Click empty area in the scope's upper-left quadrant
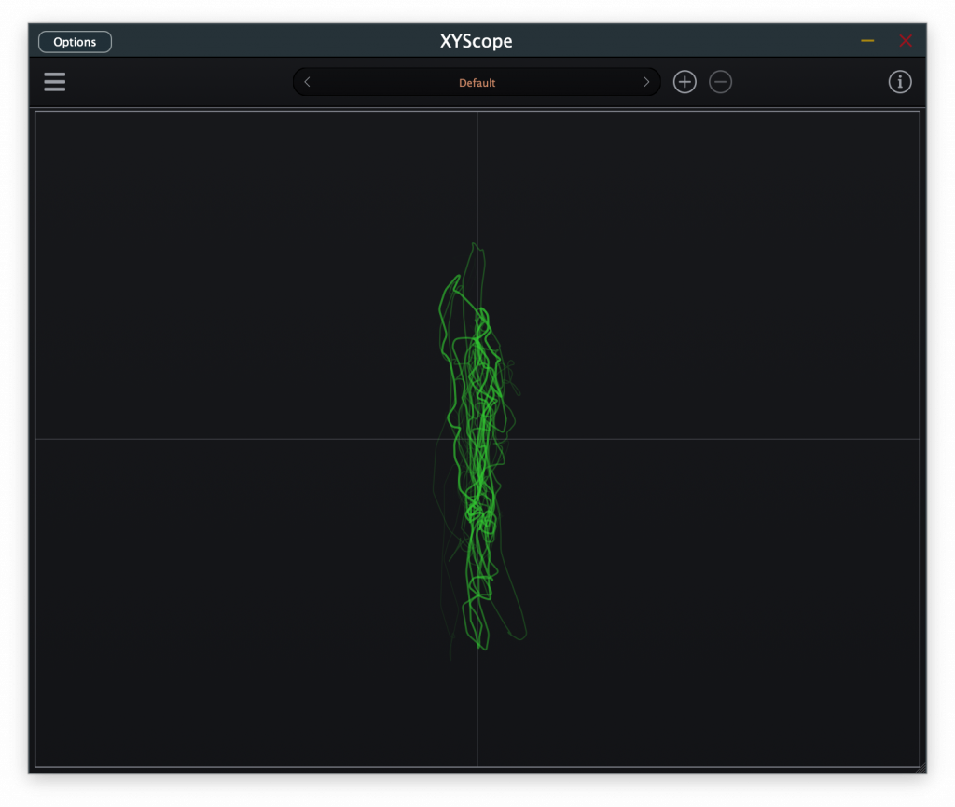This screenshot has width=955, height=807. [233, 261]
